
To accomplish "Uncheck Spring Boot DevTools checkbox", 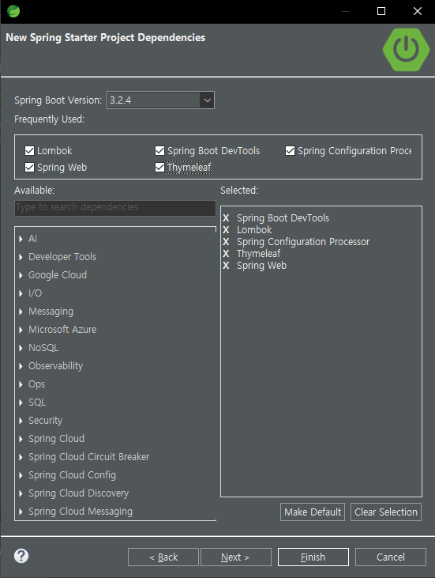I will [159, 150].
